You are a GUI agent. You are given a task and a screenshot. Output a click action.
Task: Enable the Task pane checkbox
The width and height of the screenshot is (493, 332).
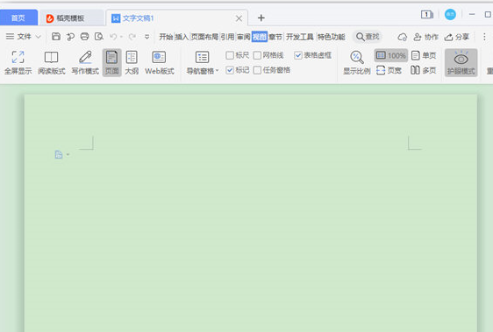click(x=257, y=70)
